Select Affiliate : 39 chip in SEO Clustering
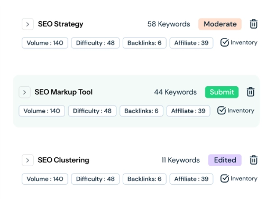Screen dimensions: 275x199 [191, 179]
